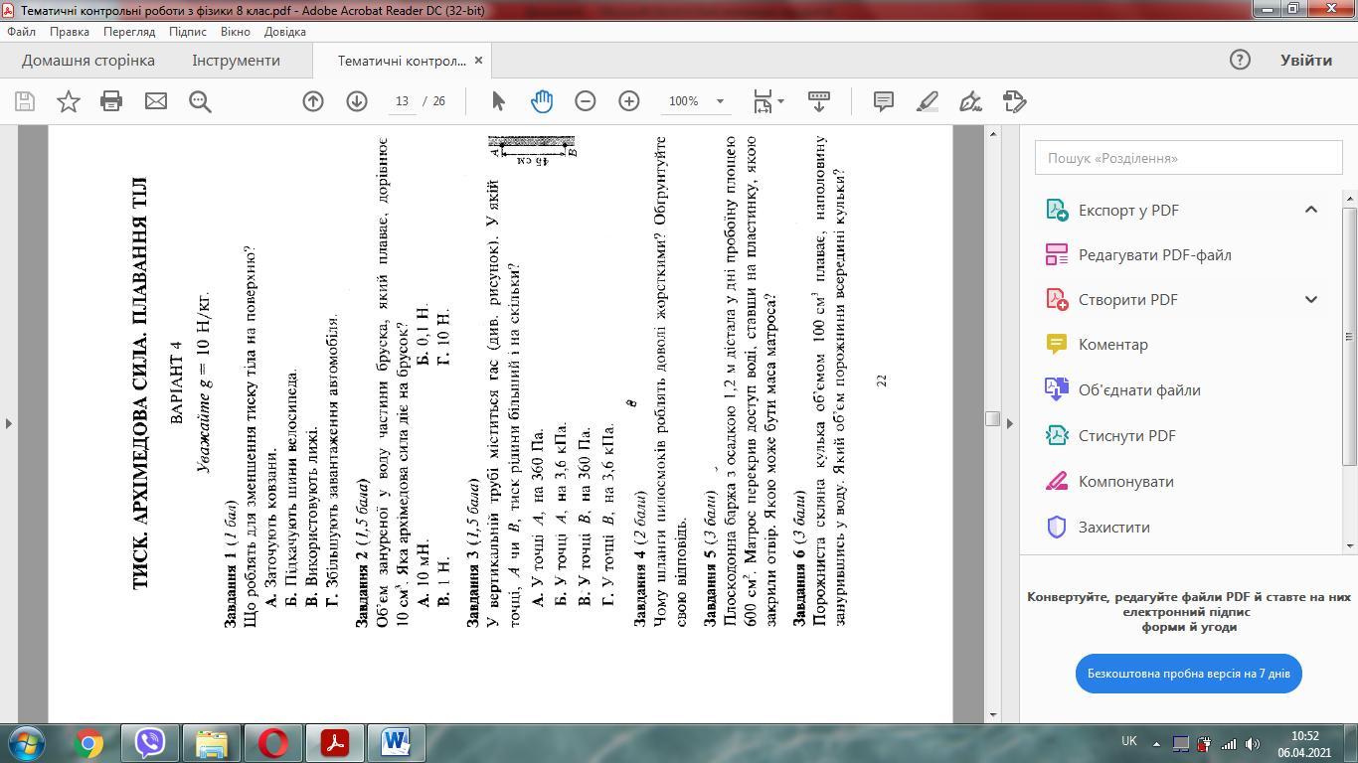Open the Вікно menu

click(236, 32)
